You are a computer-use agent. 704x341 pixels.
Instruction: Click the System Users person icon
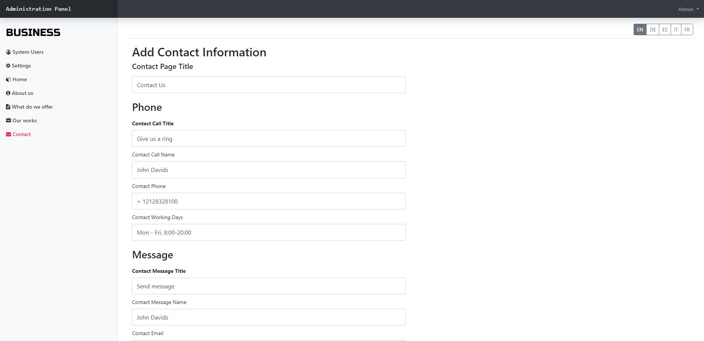(x=8, y=52)
